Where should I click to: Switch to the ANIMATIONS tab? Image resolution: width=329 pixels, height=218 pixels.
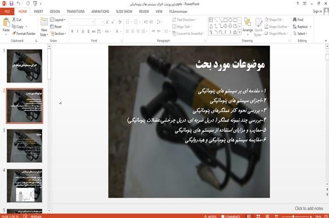tap(100, 11)
